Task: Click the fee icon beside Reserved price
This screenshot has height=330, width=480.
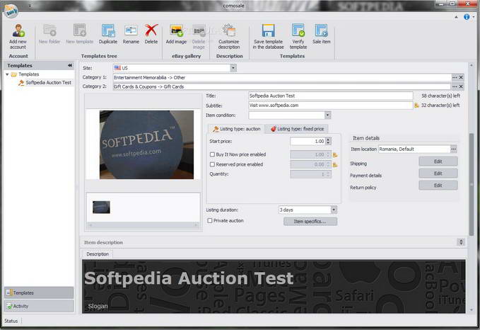Action: [x=335, y=165]
